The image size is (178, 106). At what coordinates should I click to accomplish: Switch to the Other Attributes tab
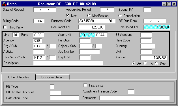(19, 77)
